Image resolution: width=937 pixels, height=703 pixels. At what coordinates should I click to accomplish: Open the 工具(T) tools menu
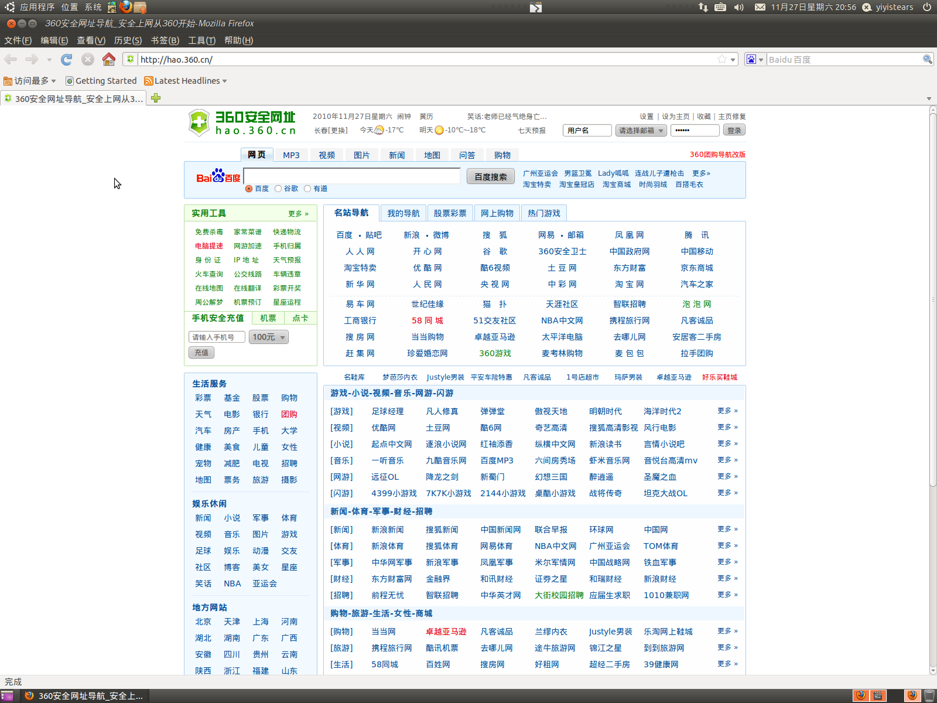201,40
